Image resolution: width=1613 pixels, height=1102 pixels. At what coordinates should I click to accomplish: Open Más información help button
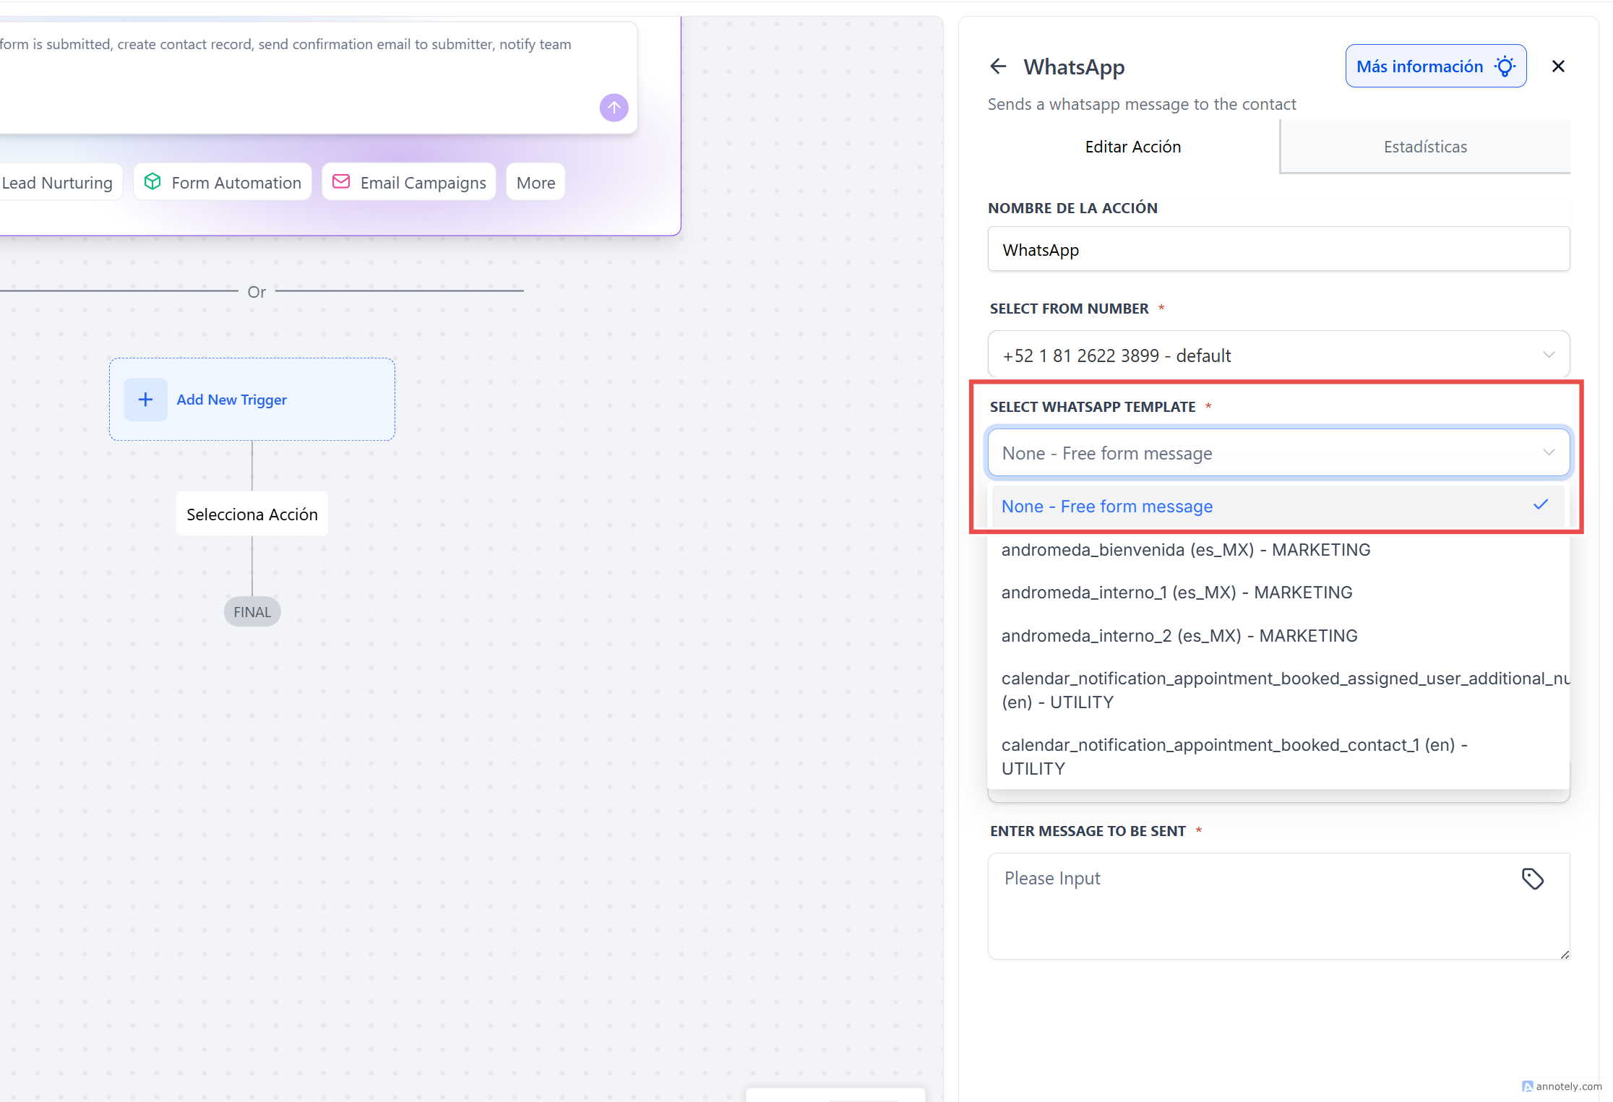pos(1435,66)
